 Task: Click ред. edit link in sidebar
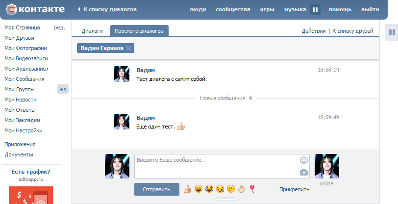(60, 27)
